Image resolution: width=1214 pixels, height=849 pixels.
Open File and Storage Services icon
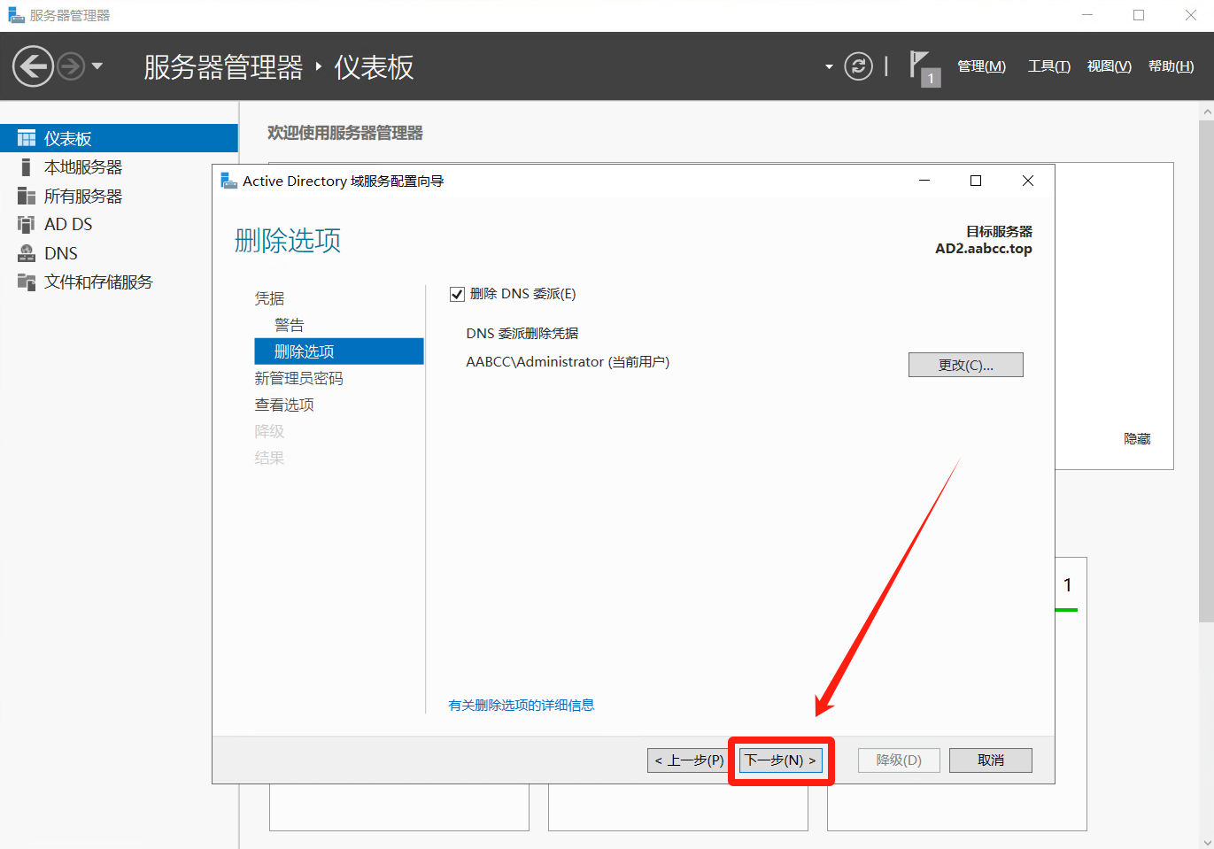(27, 282)
